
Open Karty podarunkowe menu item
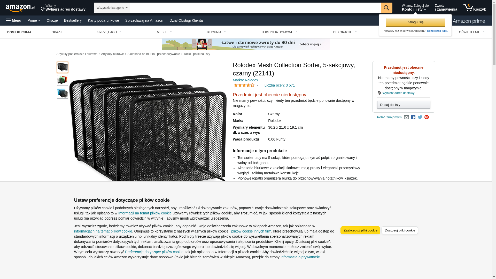(103, 20)
